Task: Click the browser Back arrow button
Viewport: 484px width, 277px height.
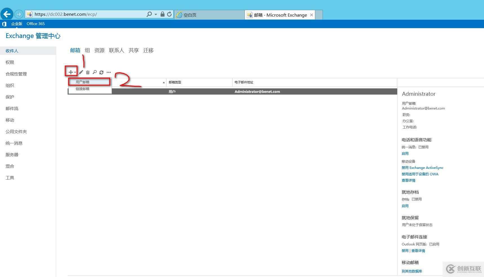Action: pyautogui.click(x=7, y=14)
